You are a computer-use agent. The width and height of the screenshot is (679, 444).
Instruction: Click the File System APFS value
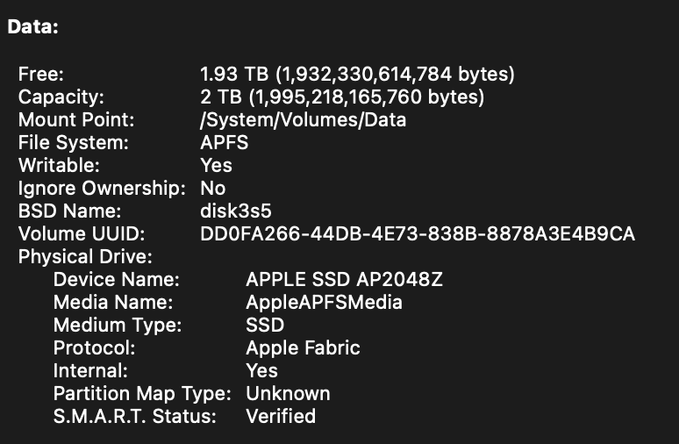click(225, 142)
